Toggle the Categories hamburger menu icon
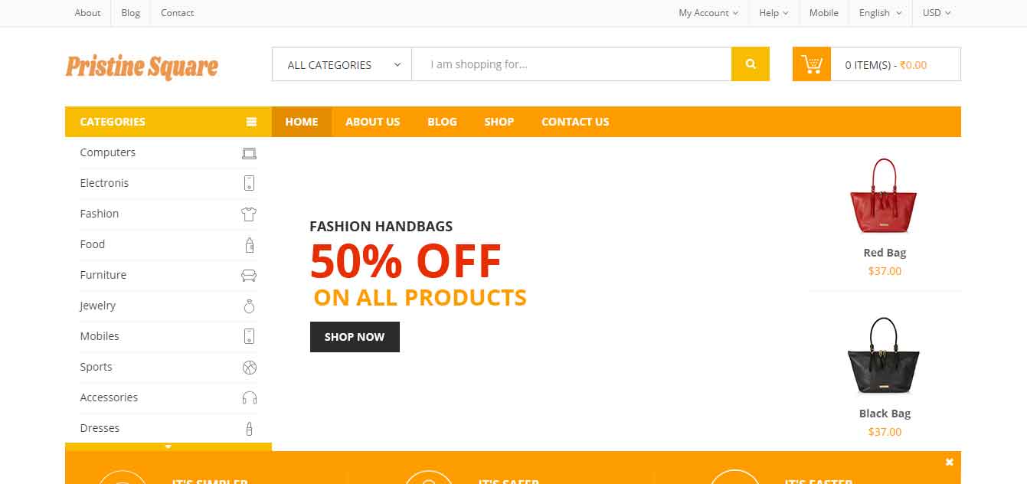The height and width of the screenshot is (484, 1027). (251, 122)
